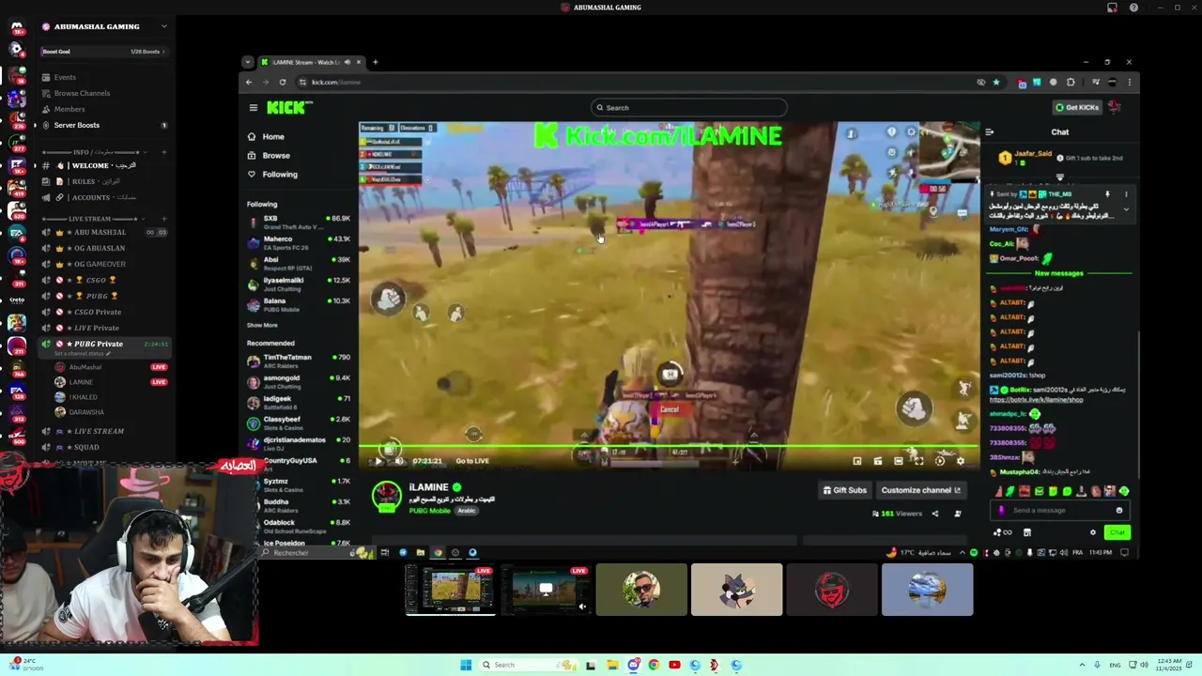Viewport: 1202px width, 676px height.
Task: Reload the Kick page
Action: [x=282, y=82]
